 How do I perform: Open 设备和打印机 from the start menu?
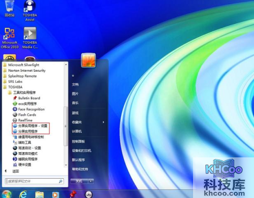[x=82, y=151]
